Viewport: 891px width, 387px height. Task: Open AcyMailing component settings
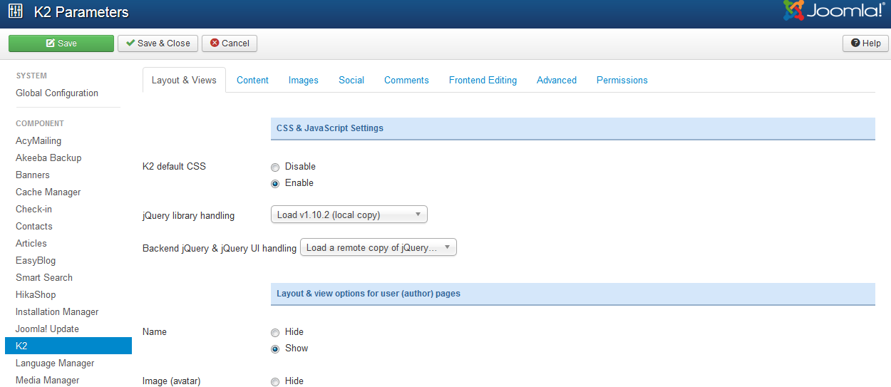point(38,141)
